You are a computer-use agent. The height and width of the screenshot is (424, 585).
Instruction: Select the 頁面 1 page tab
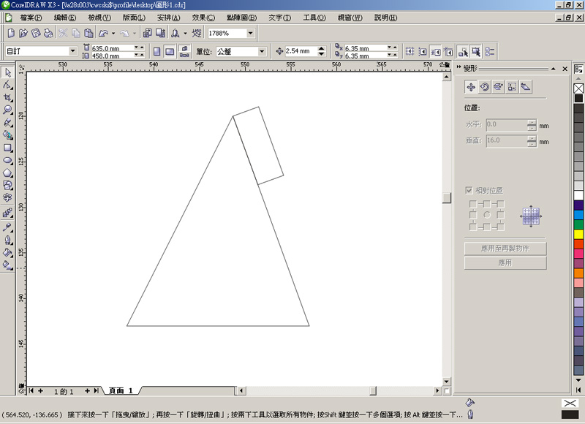coord(121,390)
